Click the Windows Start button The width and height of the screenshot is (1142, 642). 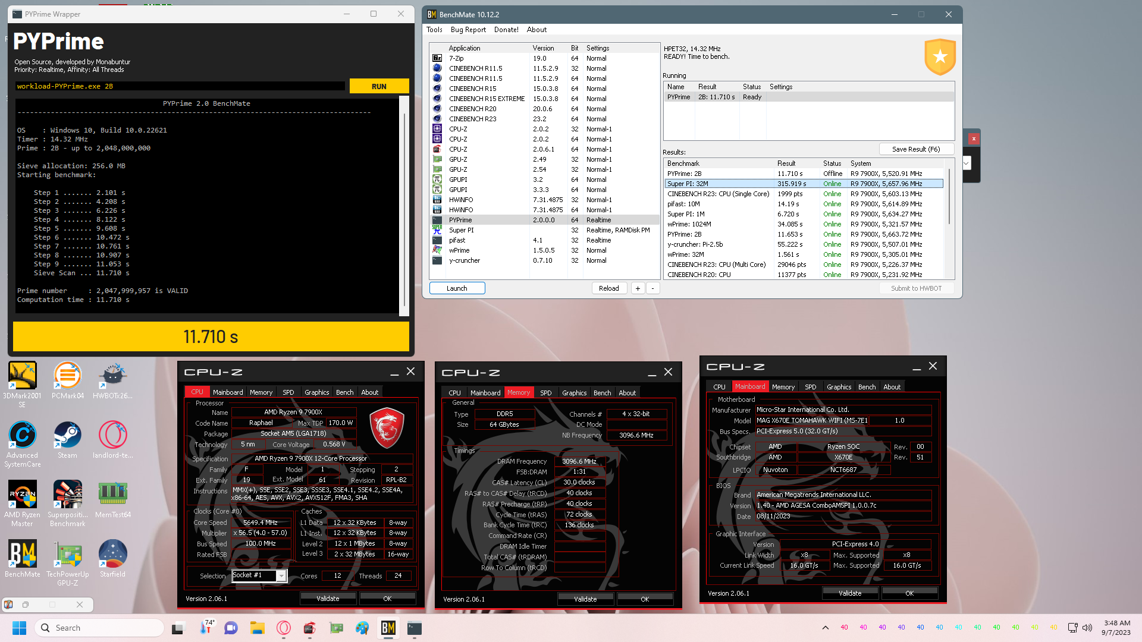coord(19,628)
